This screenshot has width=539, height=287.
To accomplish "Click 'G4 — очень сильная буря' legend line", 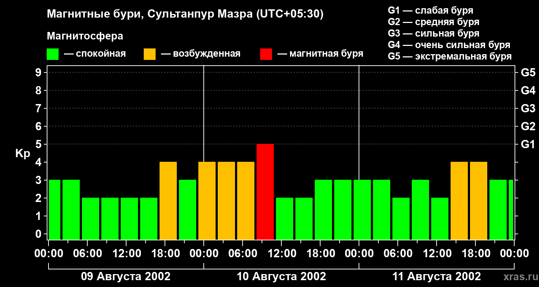I will click(x=449, y=45).
